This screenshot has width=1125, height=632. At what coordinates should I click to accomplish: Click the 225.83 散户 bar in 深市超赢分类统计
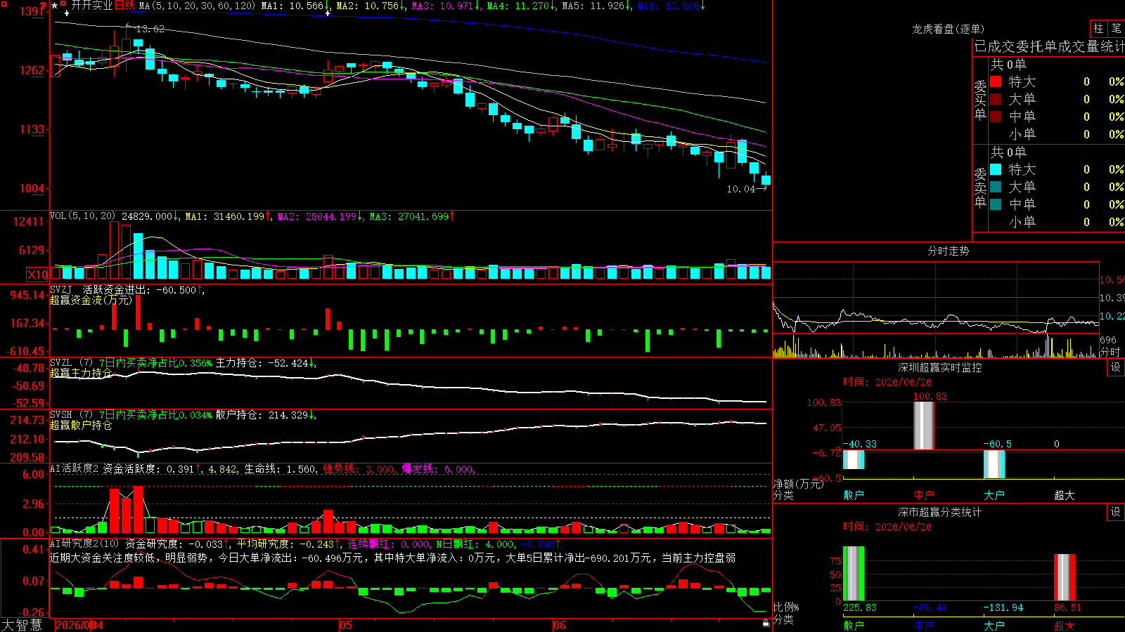click(x=854, y=574)
